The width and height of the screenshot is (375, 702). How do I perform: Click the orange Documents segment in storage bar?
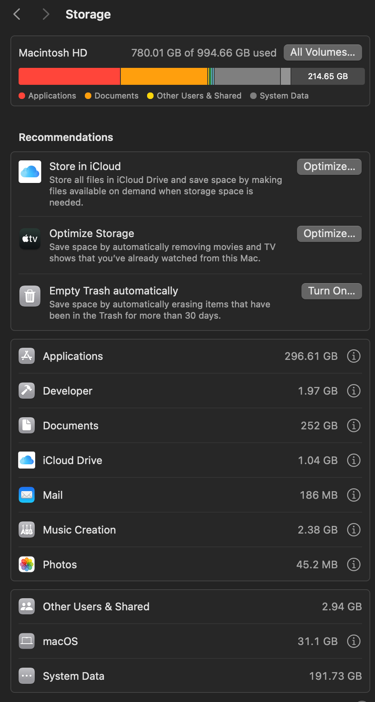point(164,76)
